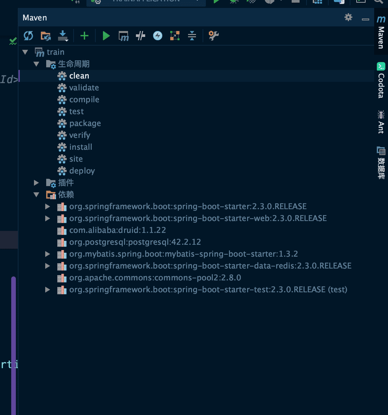Expand mybatis-spring-boot-starter dependency node
The height and width of the screenshot is (415, 388).
[48, 254]
